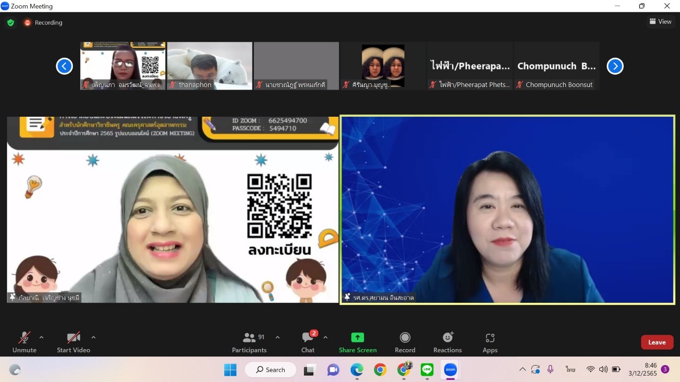Viewport: 680px width, 382px height.
Task: Click the Share Screen button
Action: (x=358, y=342)
